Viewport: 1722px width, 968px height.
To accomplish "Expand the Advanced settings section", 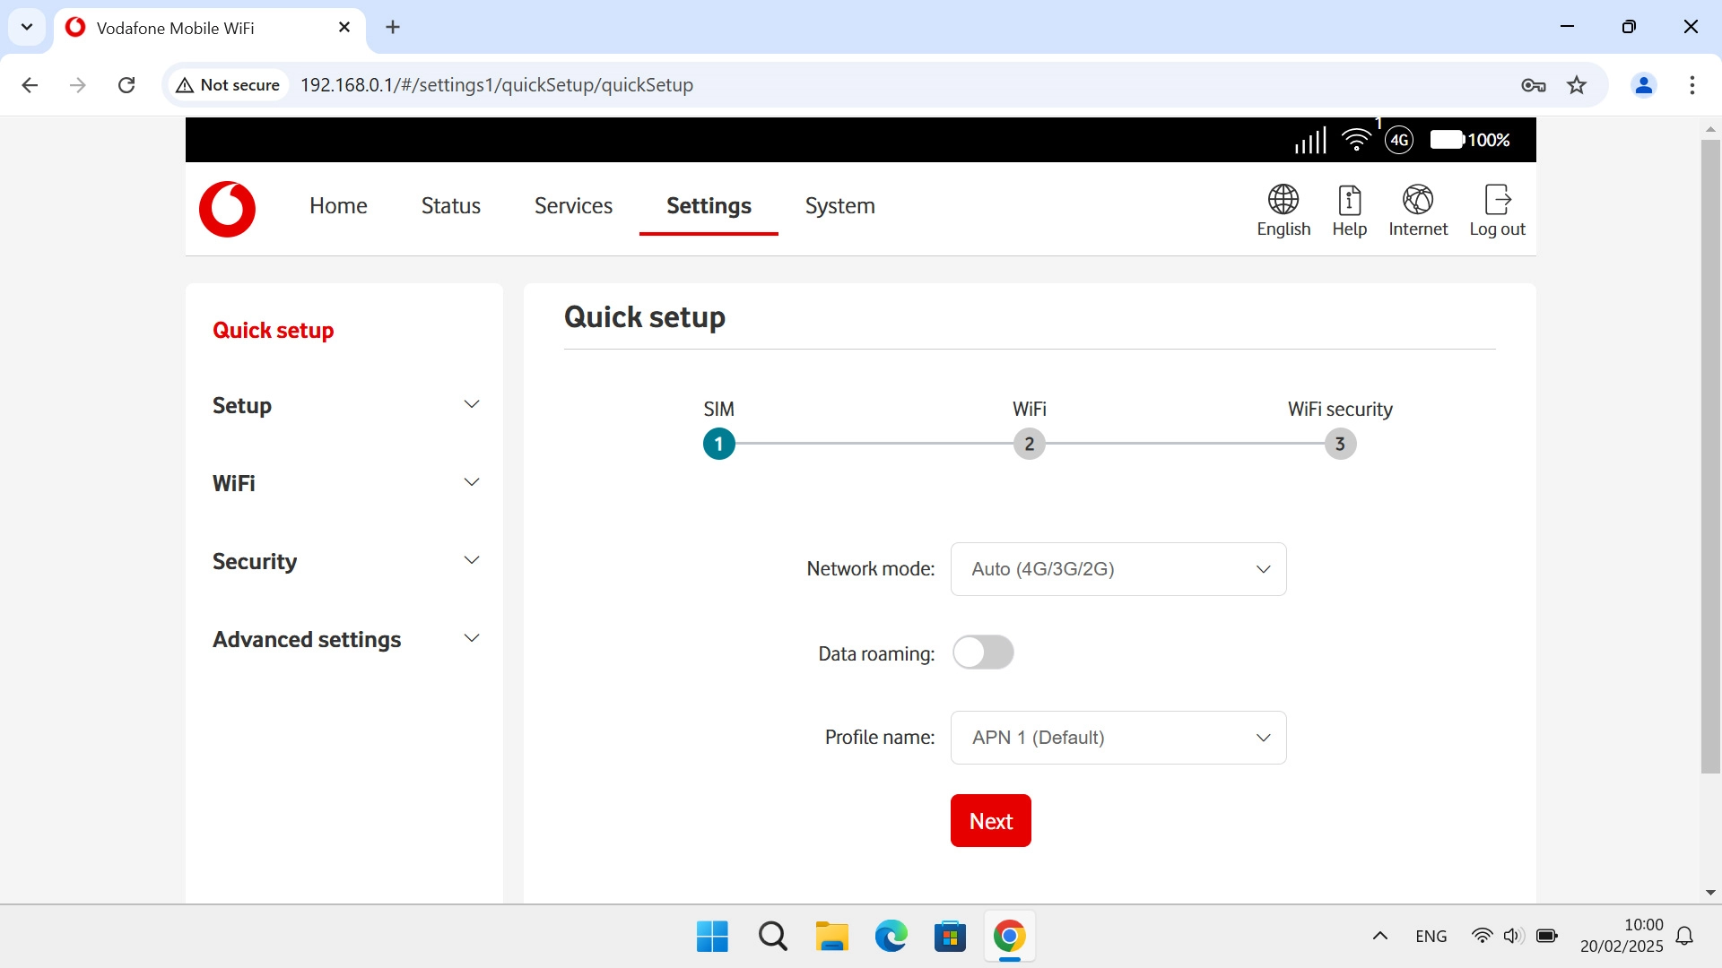I will [x=345, y=639].
